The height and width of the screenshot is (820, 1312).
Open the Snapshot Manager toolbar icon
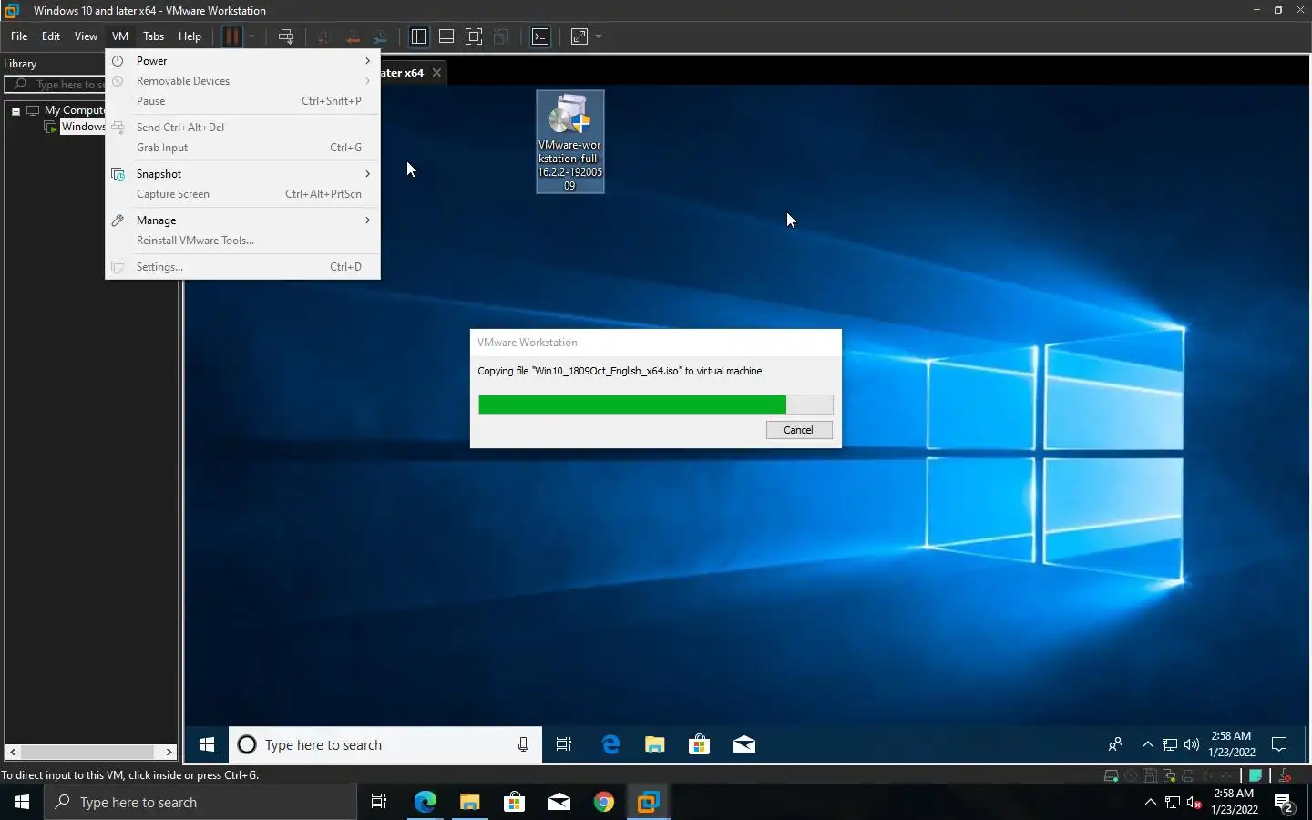381,36
